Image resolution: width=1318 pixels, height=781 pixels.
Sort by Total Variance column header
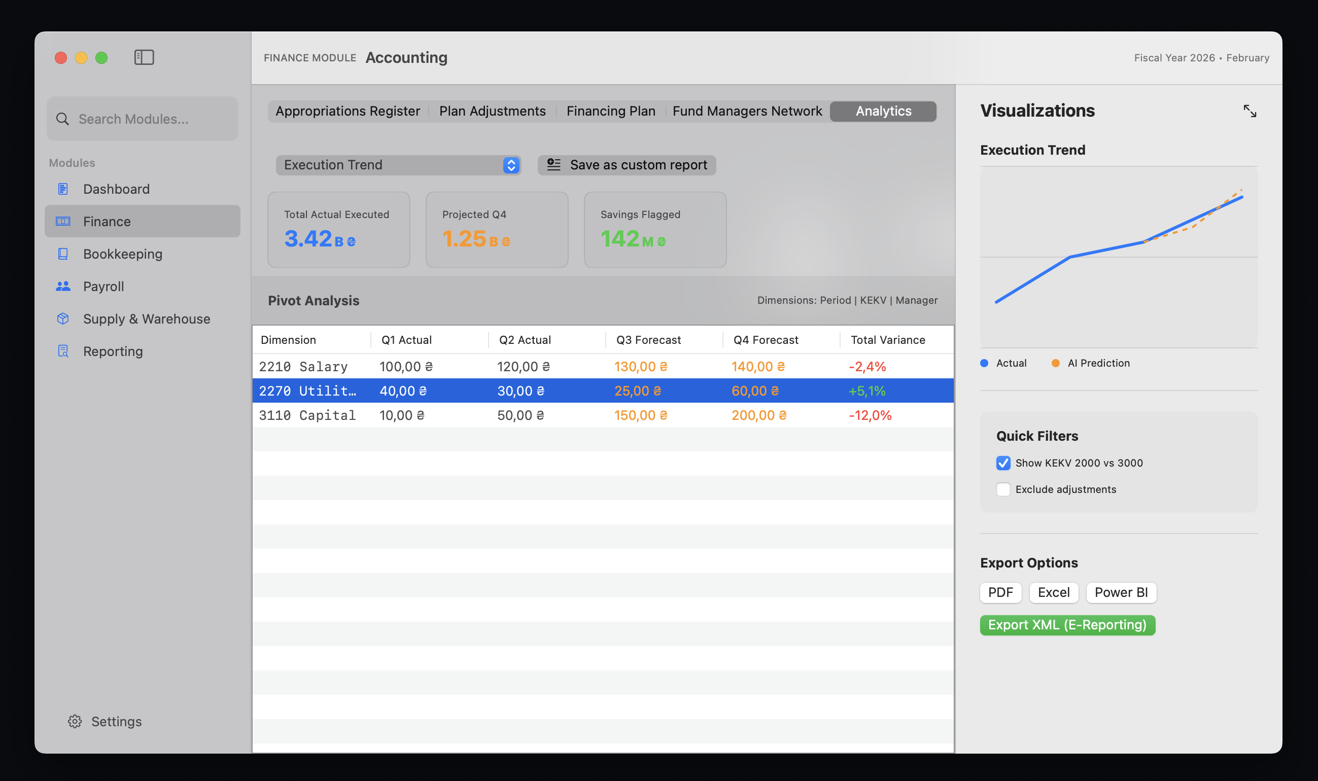887,340
